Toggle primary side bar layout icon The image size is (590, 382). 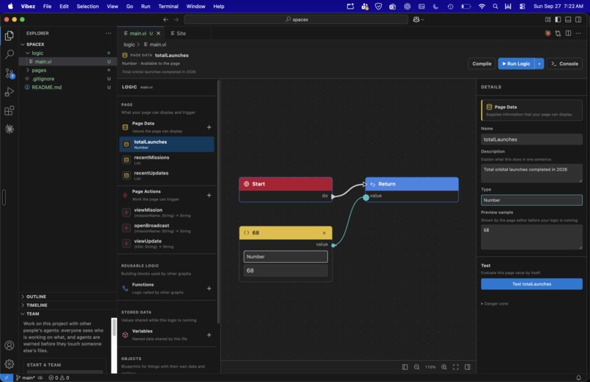(558, 20)
